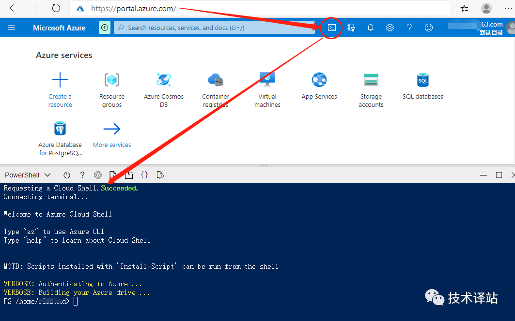
Task: Open the feedback smiley icon
Action: pos(429,28)
